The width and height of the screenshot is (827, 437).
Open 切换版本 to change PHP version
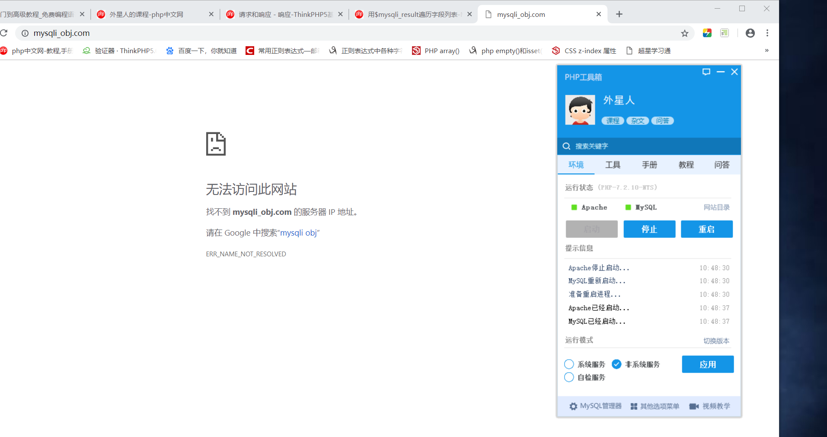[x=716, y=340]
